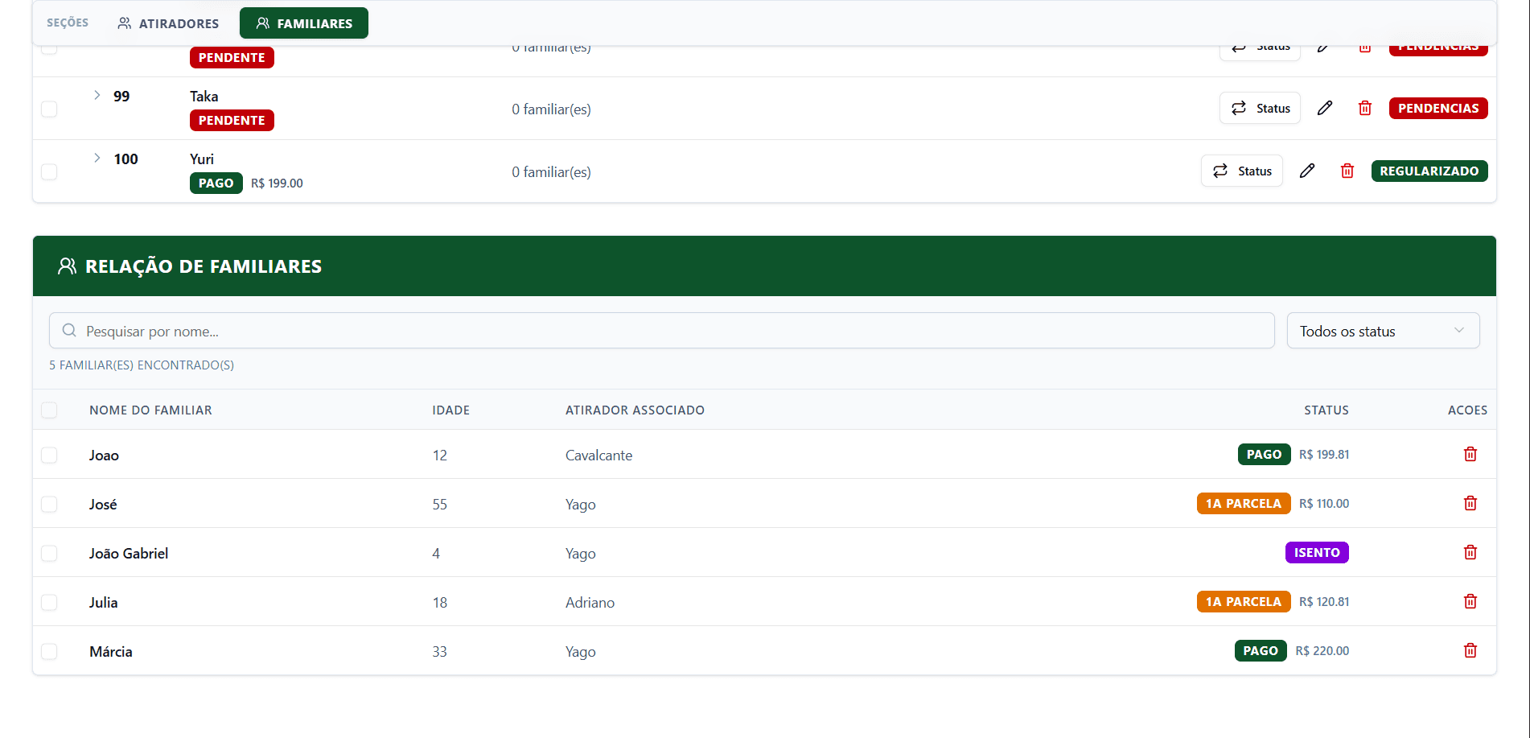1530x738 pixels.
Task: Click shooter name Yuri
Action: point(202,159)
